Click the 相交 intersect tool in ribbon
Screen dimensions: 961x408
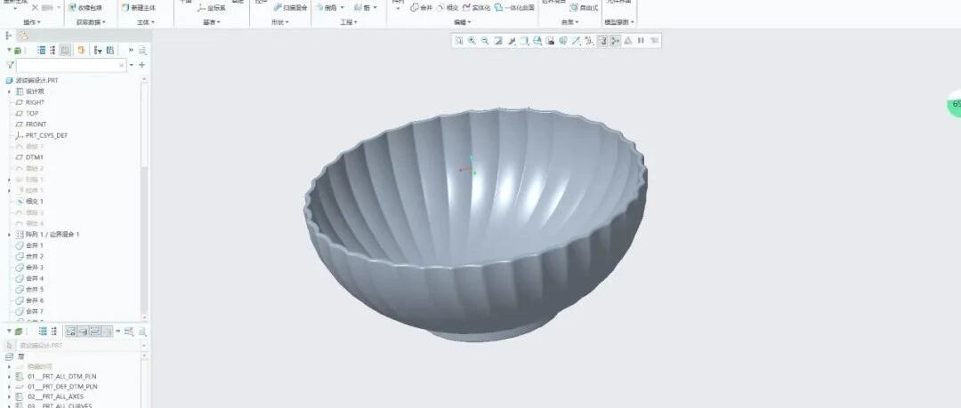coord(448,7)
